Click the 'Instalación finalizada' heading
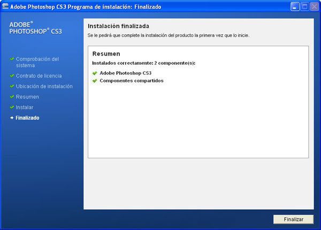This screenshot has width=321, height=230. pos(118,26)
